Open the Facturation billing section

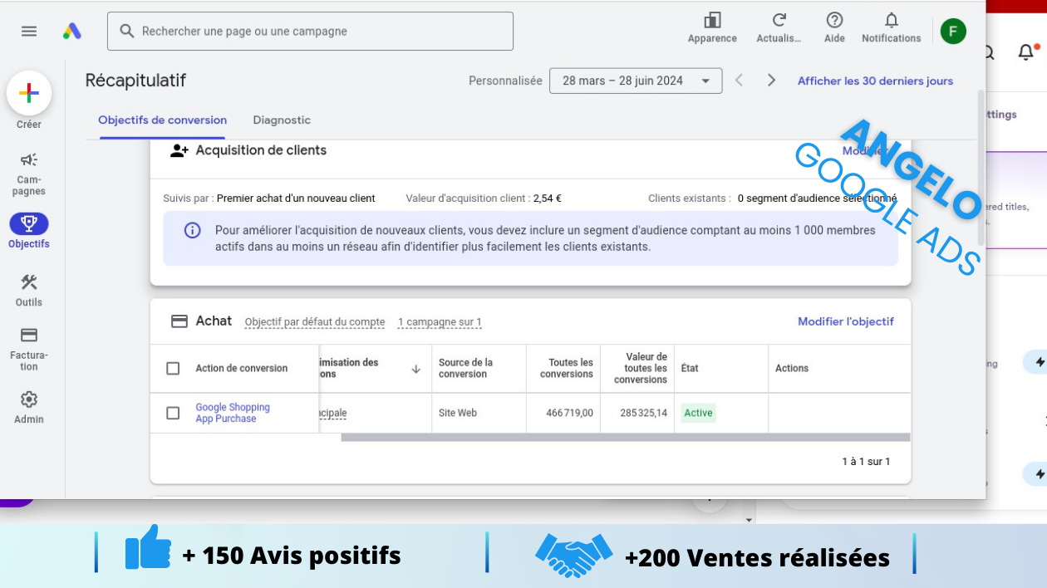[x=29, y=349]
